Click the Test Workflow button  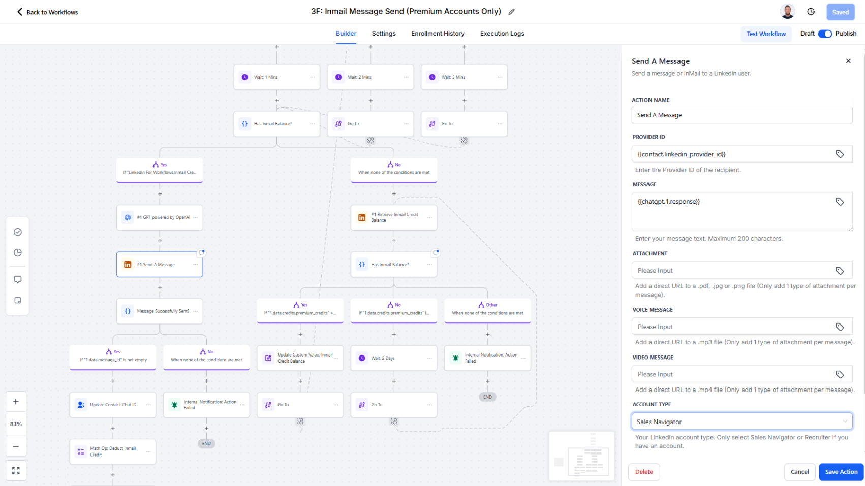point(766,34)
